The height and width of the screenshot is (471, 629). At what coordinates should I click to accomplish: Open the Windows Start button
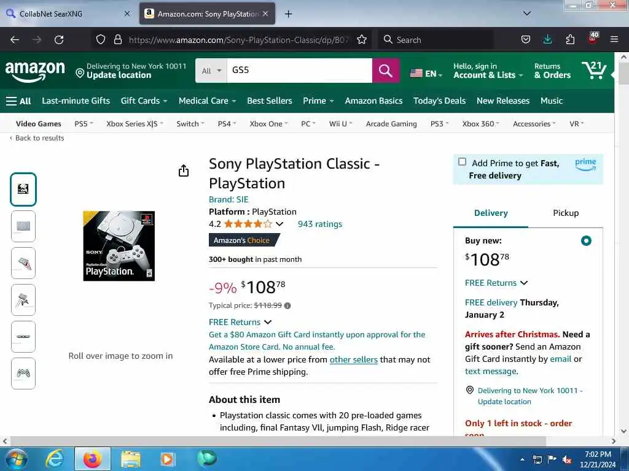pyautogui.click(x=17, y=459)
